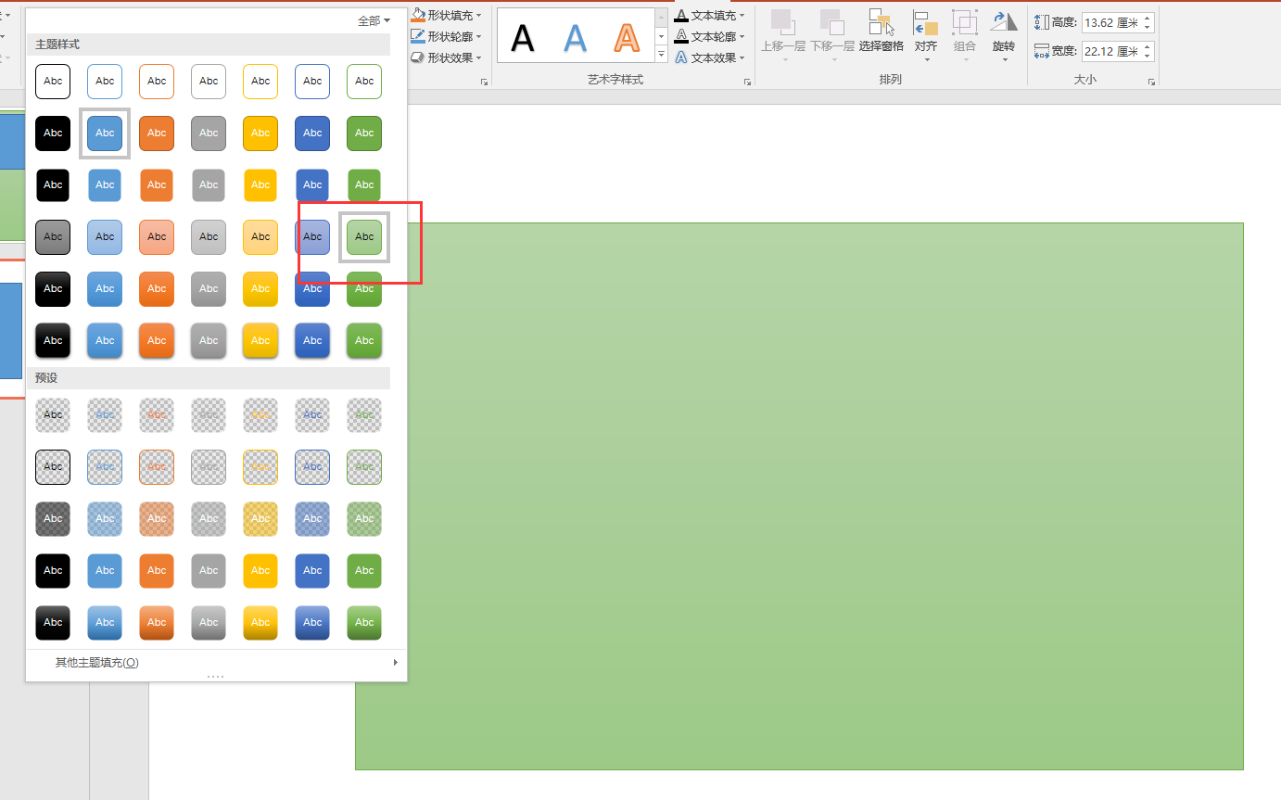Choose the orange gradient preset in bottom row
This screenshot has width=1281, height=800.
click(x=157, y=622)
